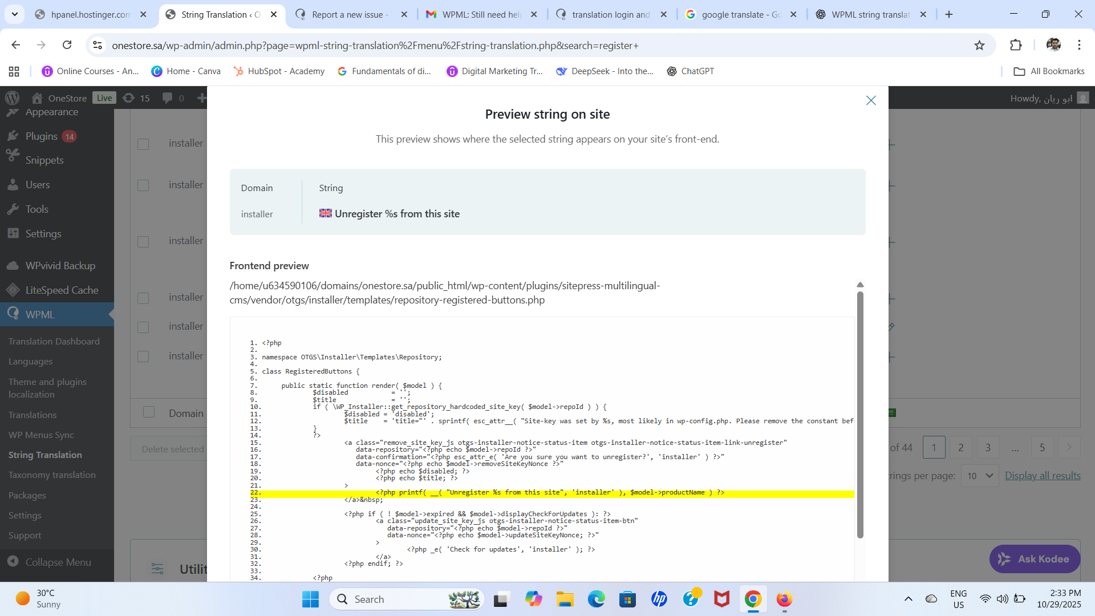Check the first installer row checkbox
The image size is (1095, 616).
pos(143,144)
